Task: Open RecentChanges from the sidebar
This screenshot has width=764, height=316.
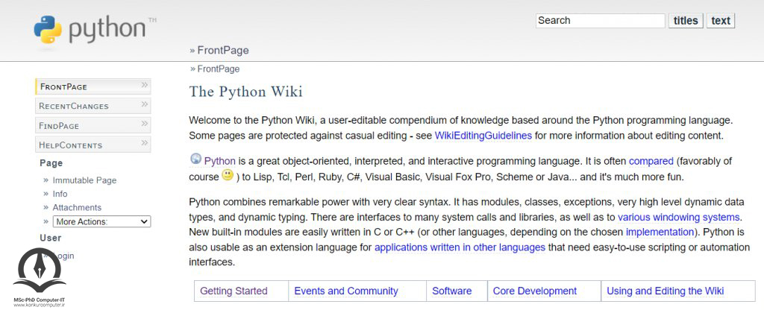Action: (93, 106)
